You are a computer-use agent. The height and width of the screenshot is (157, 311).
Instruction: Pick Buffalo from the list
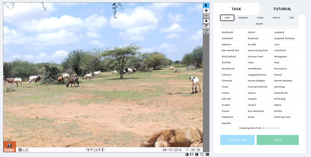(233, 62)
